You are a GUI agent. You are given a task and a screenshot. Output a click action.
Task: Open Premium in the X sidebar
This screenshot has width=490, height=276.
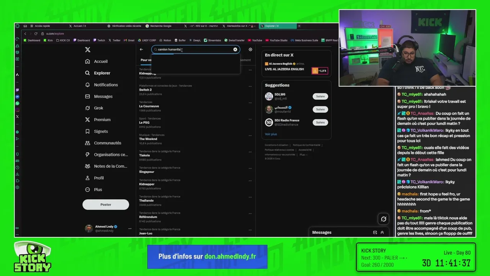(x=98, y=120)
